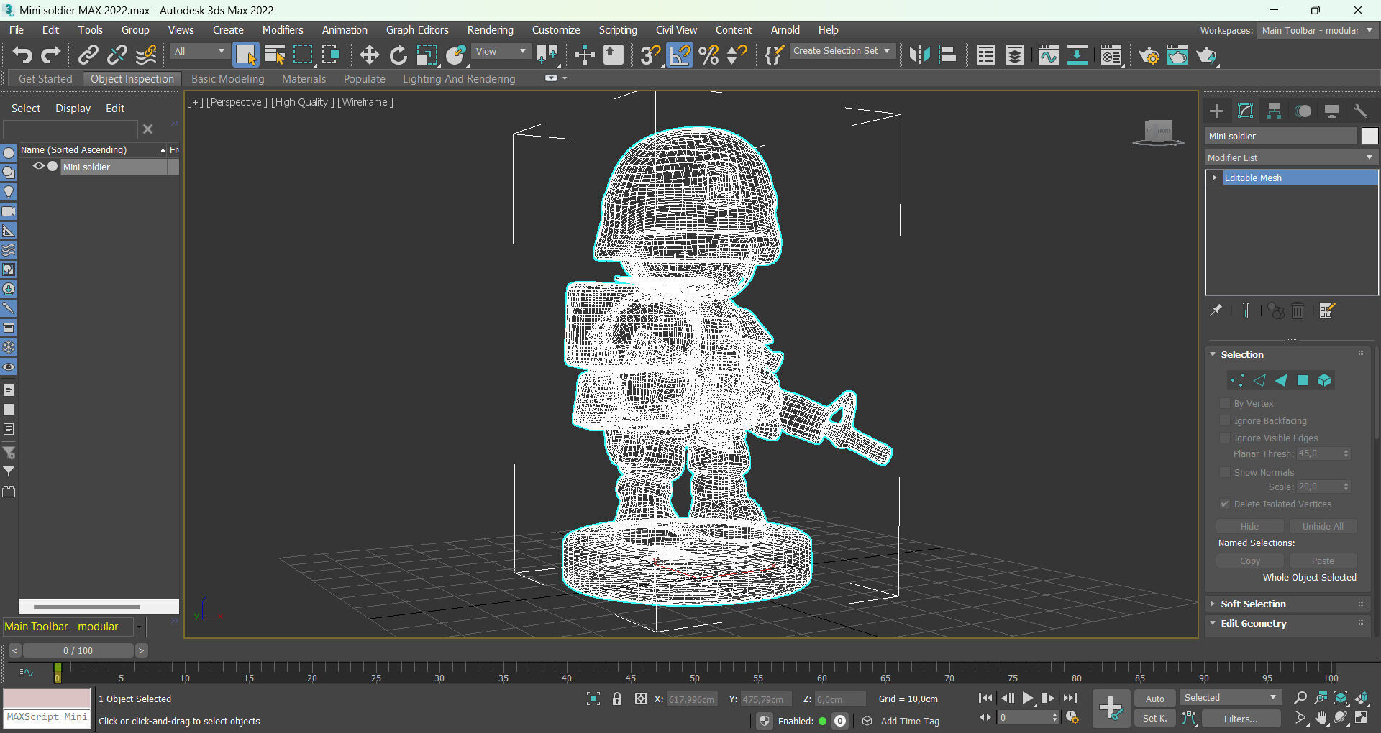The image size is (1381, 733).
Task: Toggle Auto key mode button
Action: click(x=1154, y=699)
